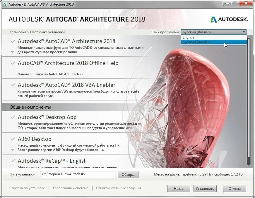The height and width of the screenshot is (198, 255).
Task: Select the Autodesk AutoCAD 2018 VBA Enabler title
Action: [x=66, y=85]
